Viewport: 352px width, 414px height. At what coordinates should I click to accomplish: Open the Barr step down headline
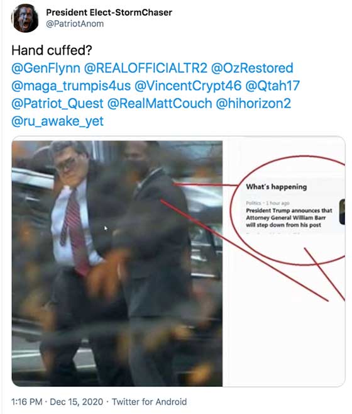(289, 218)
